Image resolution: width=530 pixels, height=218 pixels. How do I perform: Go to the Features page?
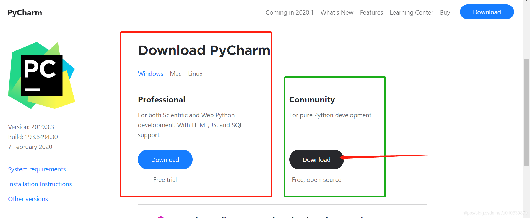(371, 12)
